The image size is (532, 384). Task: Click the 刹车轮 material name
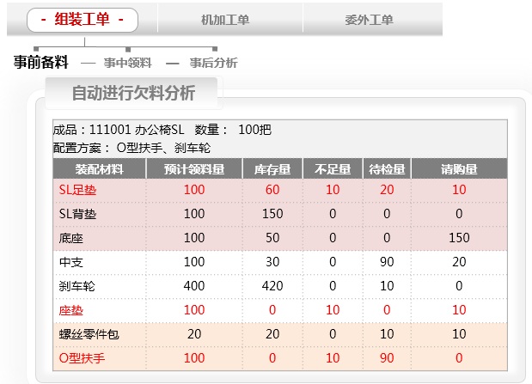76,286
